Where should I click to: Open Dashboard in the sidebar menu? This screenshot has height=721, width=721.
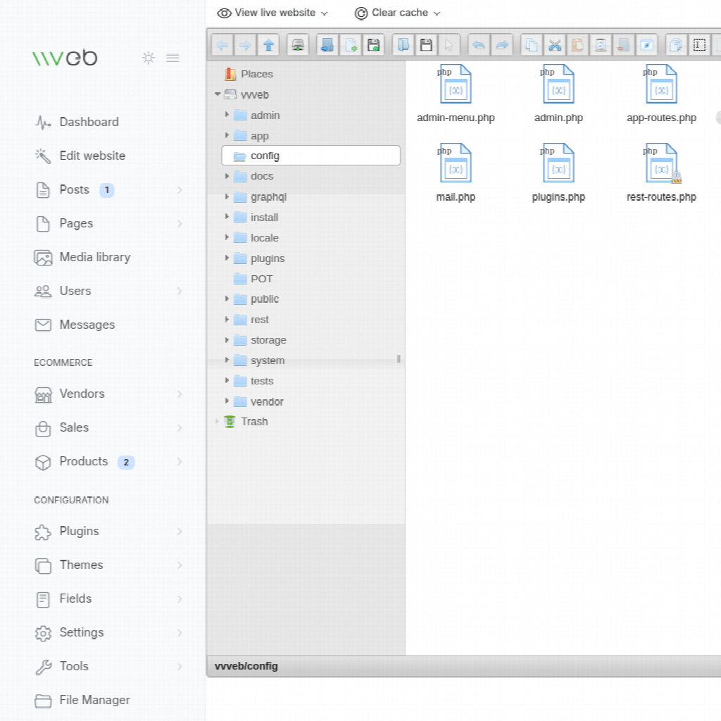click(89, 122)
